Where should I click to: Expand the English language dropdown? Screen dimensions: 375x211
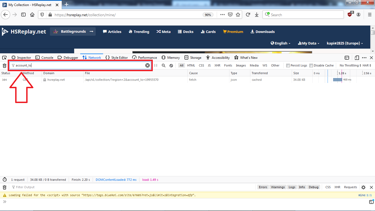tap(281, 43)
